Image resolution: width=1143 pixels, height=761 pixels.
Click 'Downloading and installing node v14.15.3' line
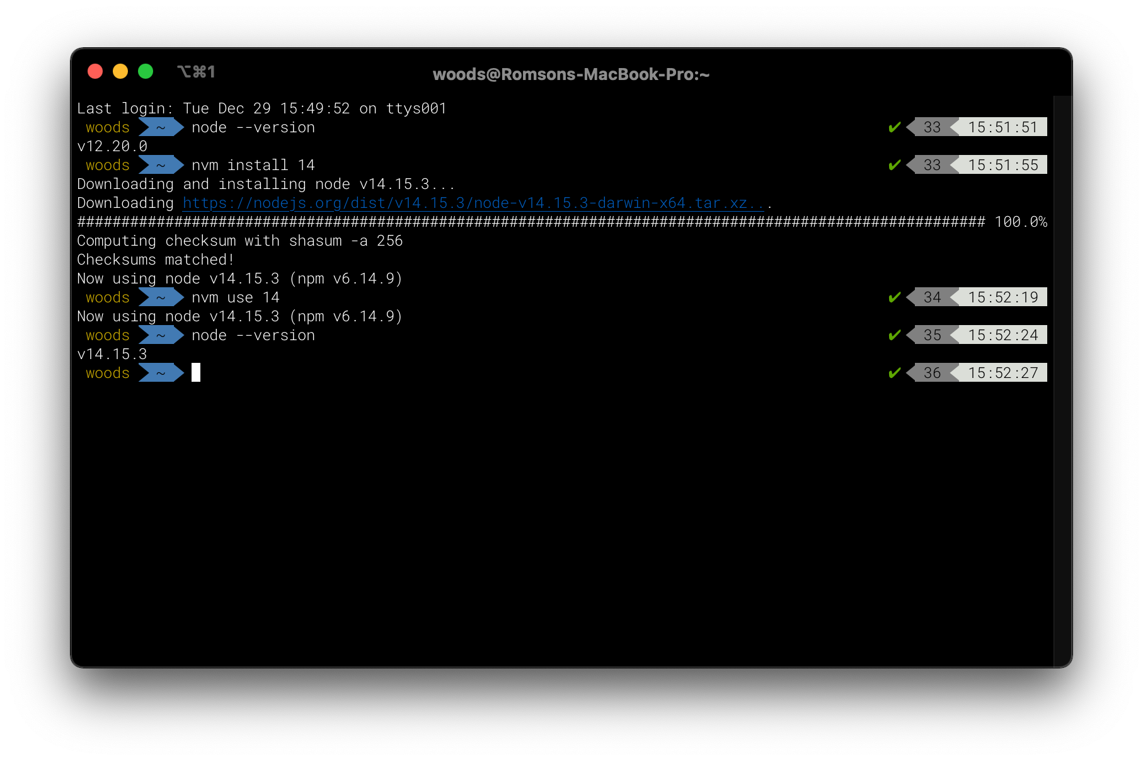pyautogui.click(x=265, y=184)
